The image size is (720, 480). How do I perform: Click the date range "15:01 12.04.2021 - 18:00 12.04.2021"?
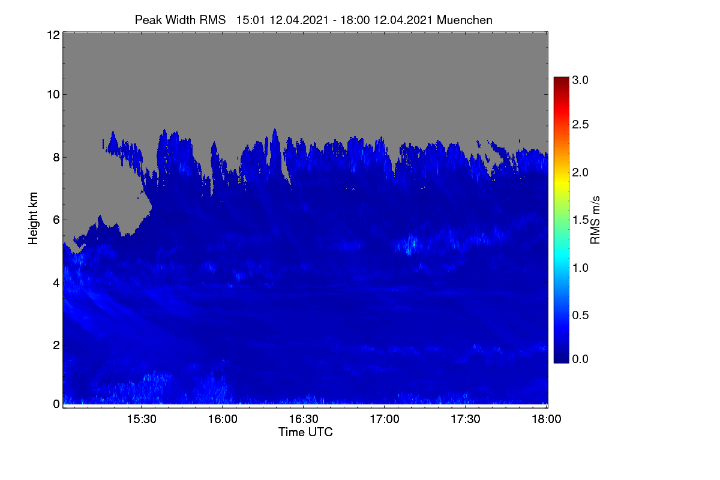[x=335, y=20]
